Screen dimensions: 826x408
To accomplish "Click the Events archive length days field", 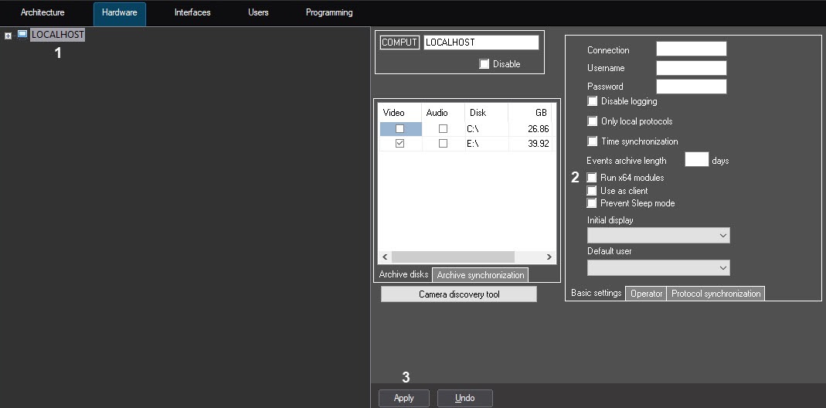I will (x=696, y=160).
